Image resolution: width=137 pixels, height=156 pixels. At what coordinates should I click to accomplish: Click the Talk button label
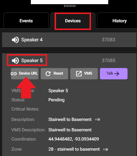pos(110,73)
